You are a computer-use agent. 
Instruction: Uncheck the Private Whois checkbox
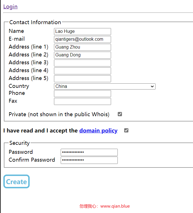click(x=120, y=114)
